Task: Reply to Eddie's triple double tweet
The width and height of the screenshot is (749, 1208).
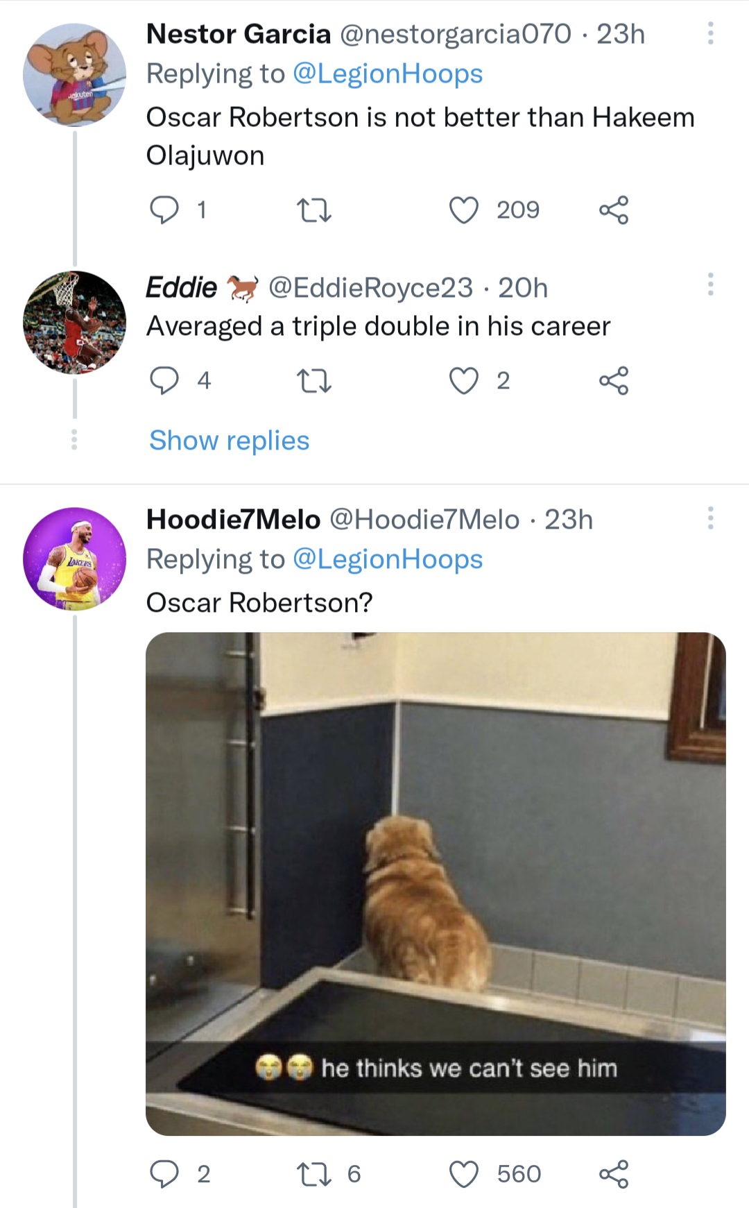Action: click(x=164, y=380)
